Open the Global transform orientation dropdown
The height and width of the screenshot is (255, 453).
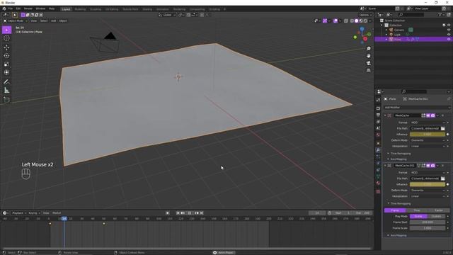(x=167, y=15)
